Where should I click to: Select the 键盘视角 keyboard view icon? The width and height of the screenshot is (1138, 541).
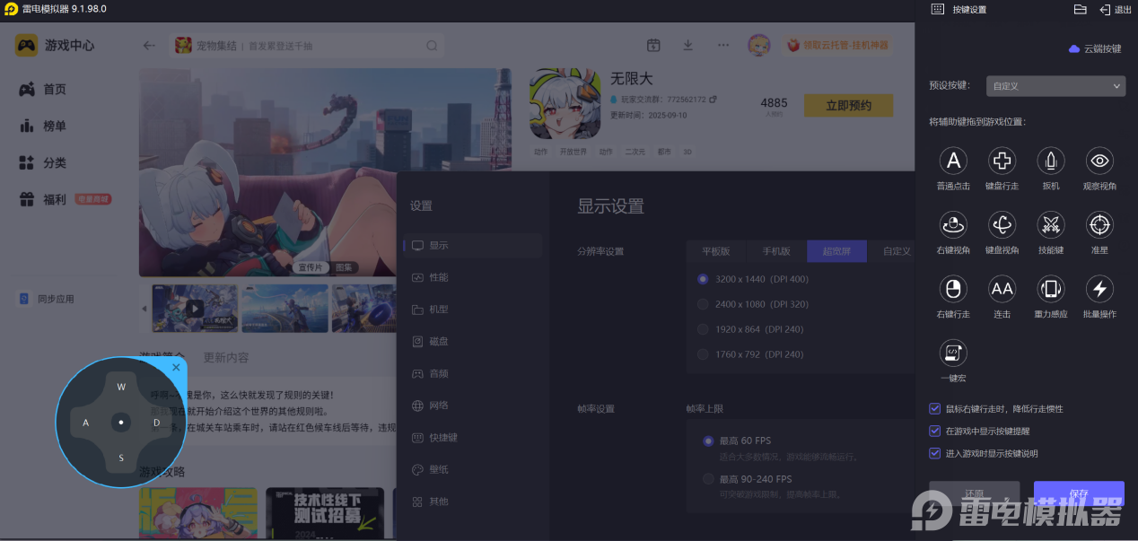click(x=1002, y=224)
